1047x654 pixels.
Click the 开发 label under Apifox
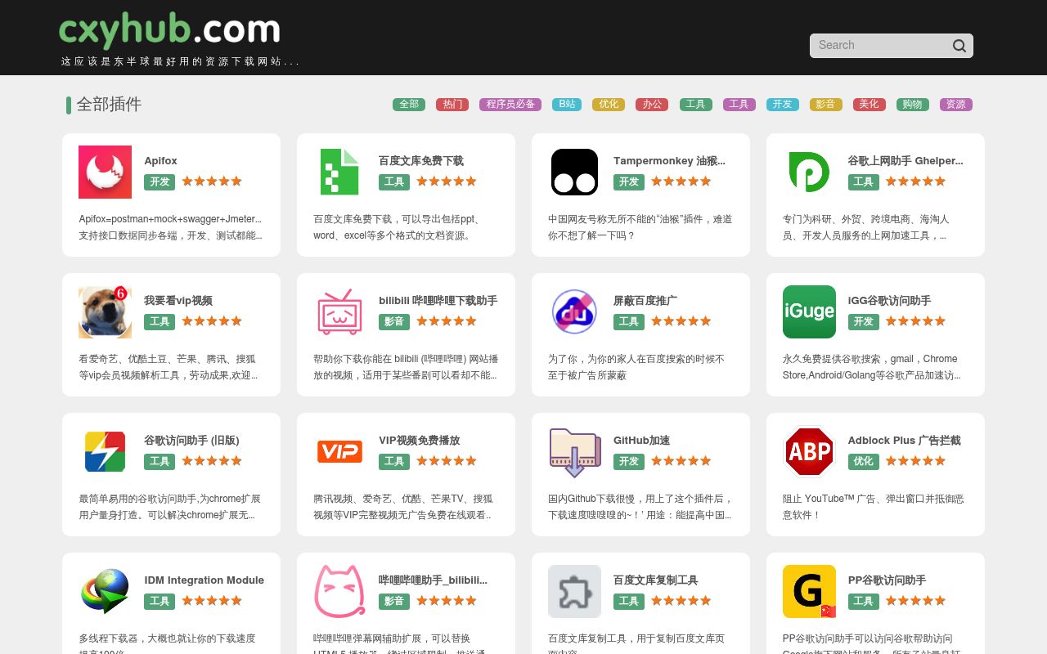click(x=160, y=181)
